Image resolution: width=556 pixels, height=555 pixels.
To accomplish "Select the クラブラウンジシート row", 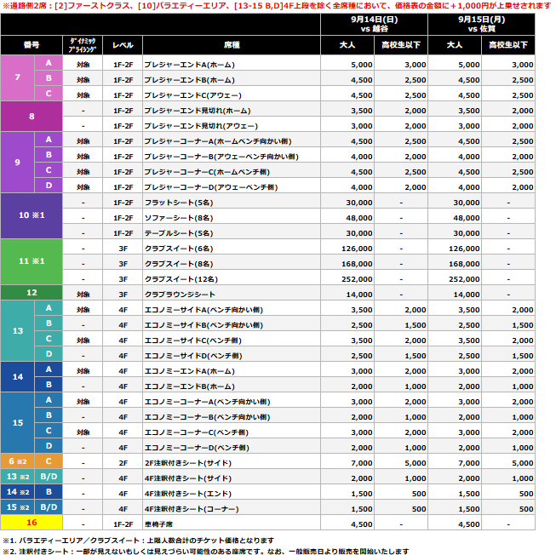I will [180, 292].
